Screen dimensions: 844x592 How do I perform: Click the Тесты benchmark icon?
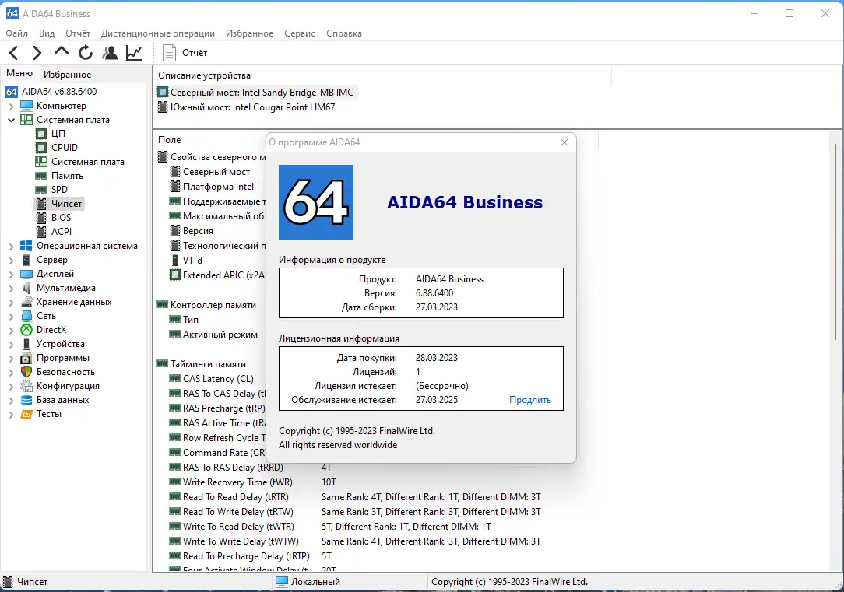click(x=26, y=414)
